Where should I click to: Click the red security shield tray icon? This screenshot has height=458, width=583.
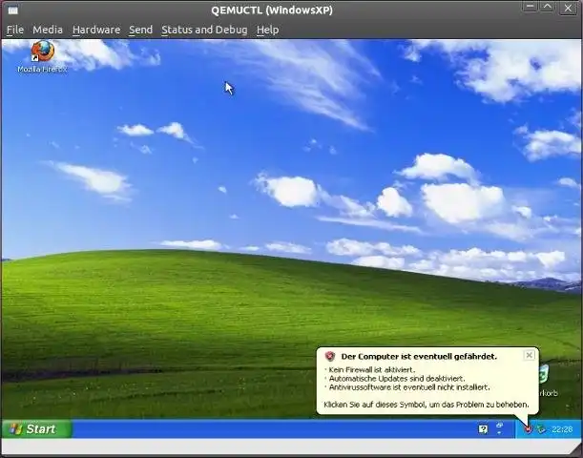pyautogui.click(x=528, y=429)
